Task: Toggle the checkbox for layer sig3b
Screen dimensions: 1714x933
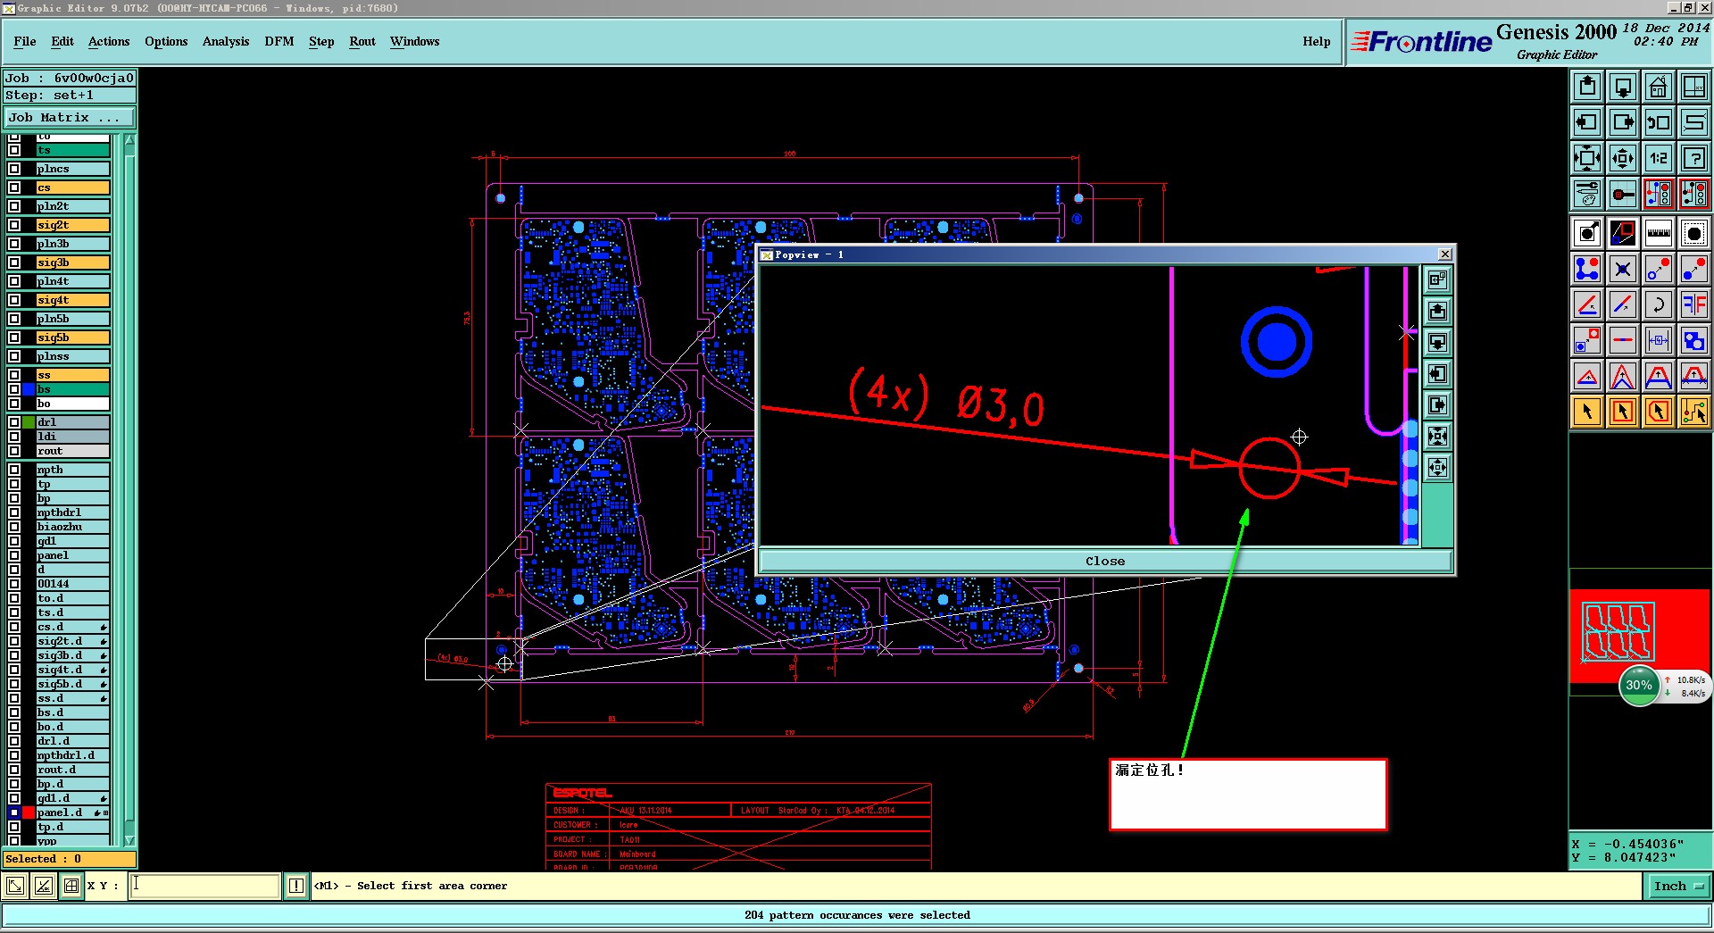Action: (14, 262)
